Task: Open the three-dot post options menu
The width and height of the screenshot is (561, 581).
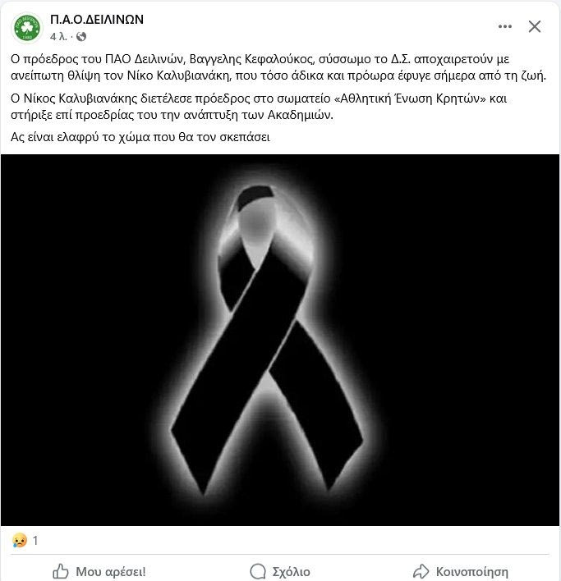Action: (505, 26)
